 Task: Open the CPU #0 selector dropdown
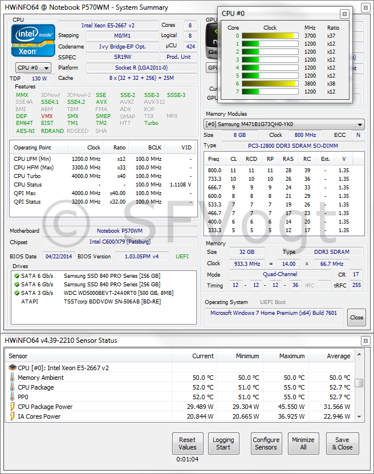click(33, 67)
